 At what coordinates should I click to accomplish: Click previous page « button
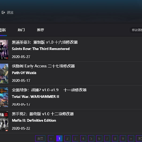(51, 138)
